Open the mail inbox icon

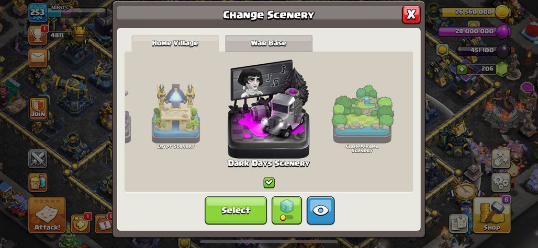(x=38, y=58)
